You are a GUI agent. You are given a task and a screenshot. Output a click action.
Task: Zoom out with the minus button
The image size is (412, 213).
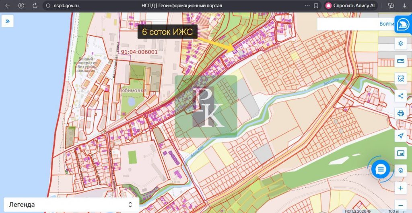pyautogui.click(x=400, y=205)
